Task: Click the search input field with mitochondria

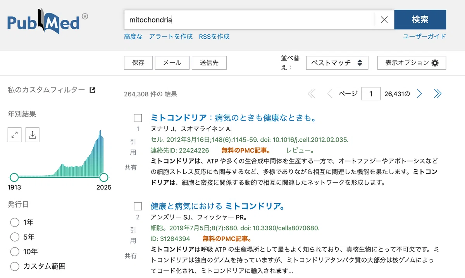Action: click(x=249, y=20)
